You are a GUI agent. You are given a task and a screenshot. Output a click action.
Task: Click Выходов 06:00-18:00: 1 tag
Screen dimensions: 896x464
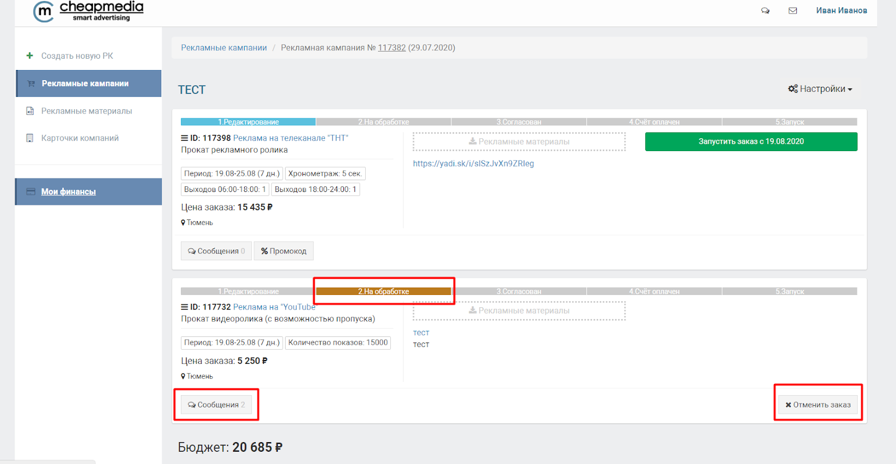point(225,189)
